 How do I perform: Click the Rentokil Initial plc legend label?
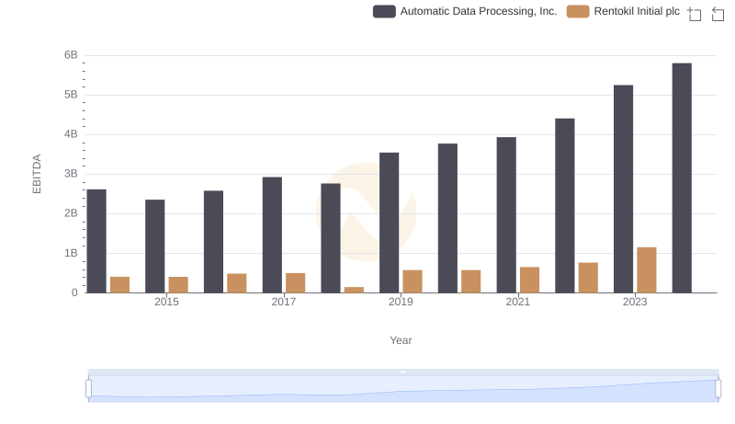637,11
